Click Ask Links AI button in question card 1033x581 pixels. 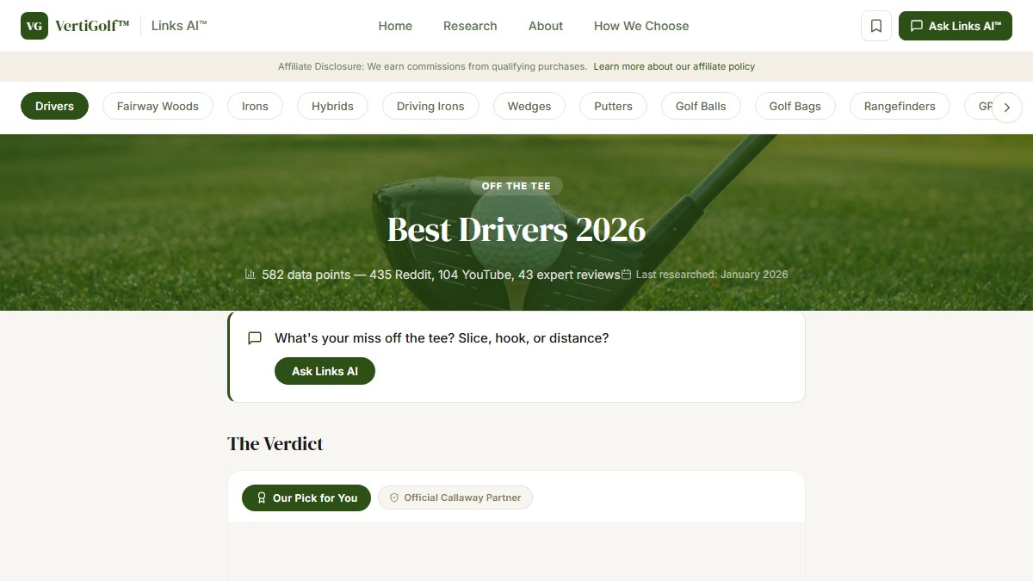tap(325, 371)
